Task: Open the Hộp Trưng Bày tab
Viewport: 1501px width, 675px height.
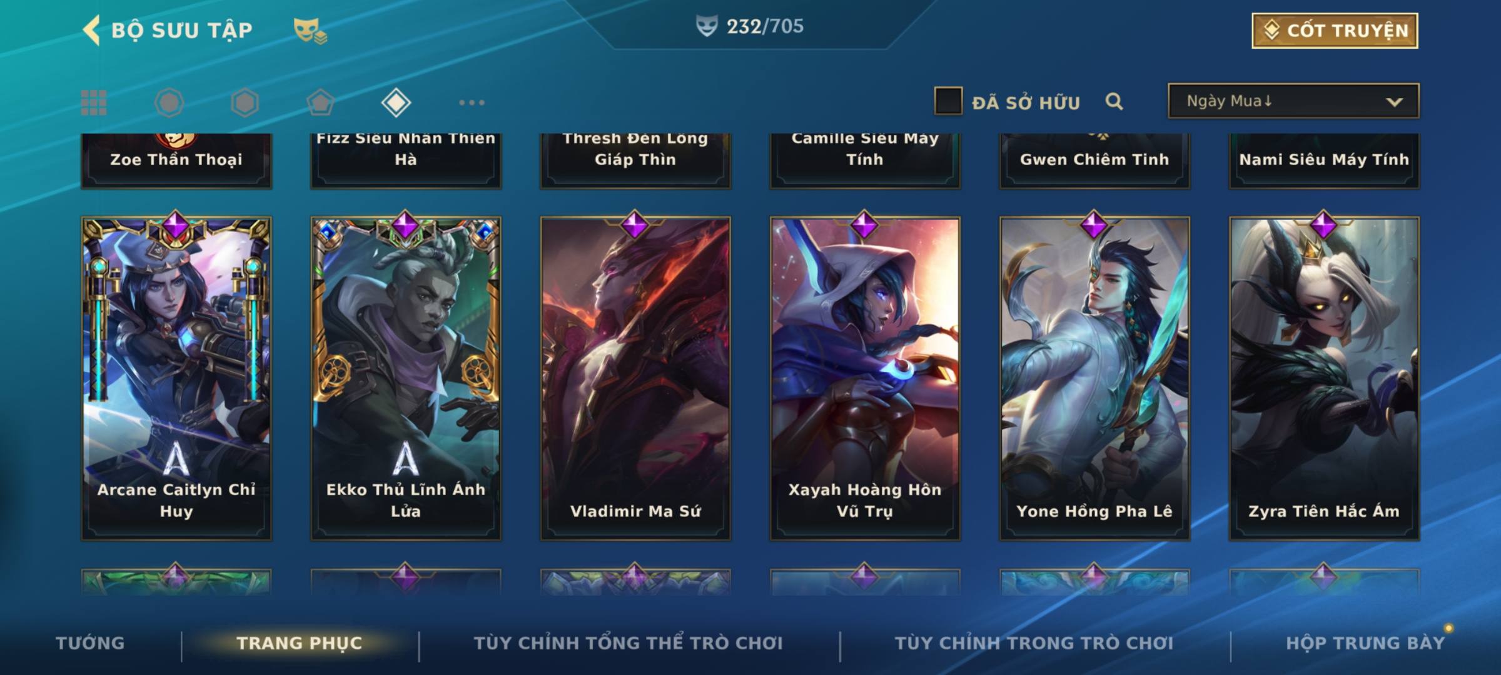Action: (x=1365, y=642)
